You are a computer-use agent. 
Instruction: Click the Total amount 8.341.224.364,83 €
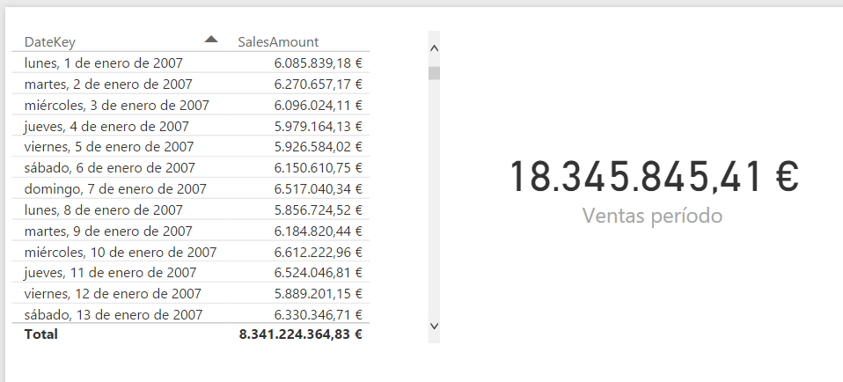[301, 334]
